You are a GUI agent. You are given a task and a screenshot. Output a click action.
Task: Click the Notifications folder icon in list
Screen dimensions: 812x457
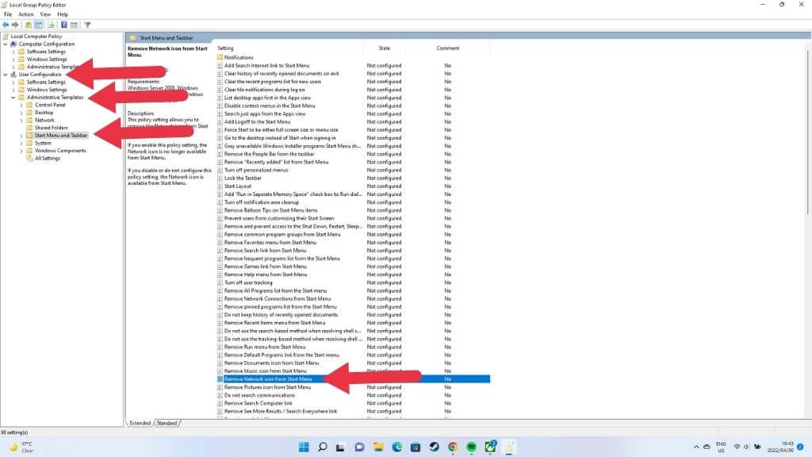tap(220, 57)
